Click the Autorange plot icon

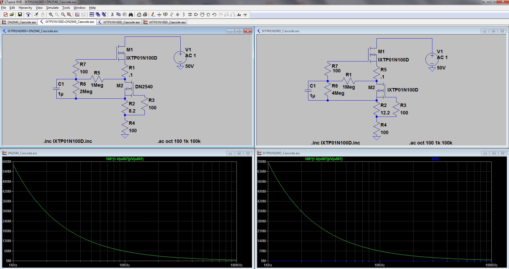pyautogui.click(x=77, y=15)
